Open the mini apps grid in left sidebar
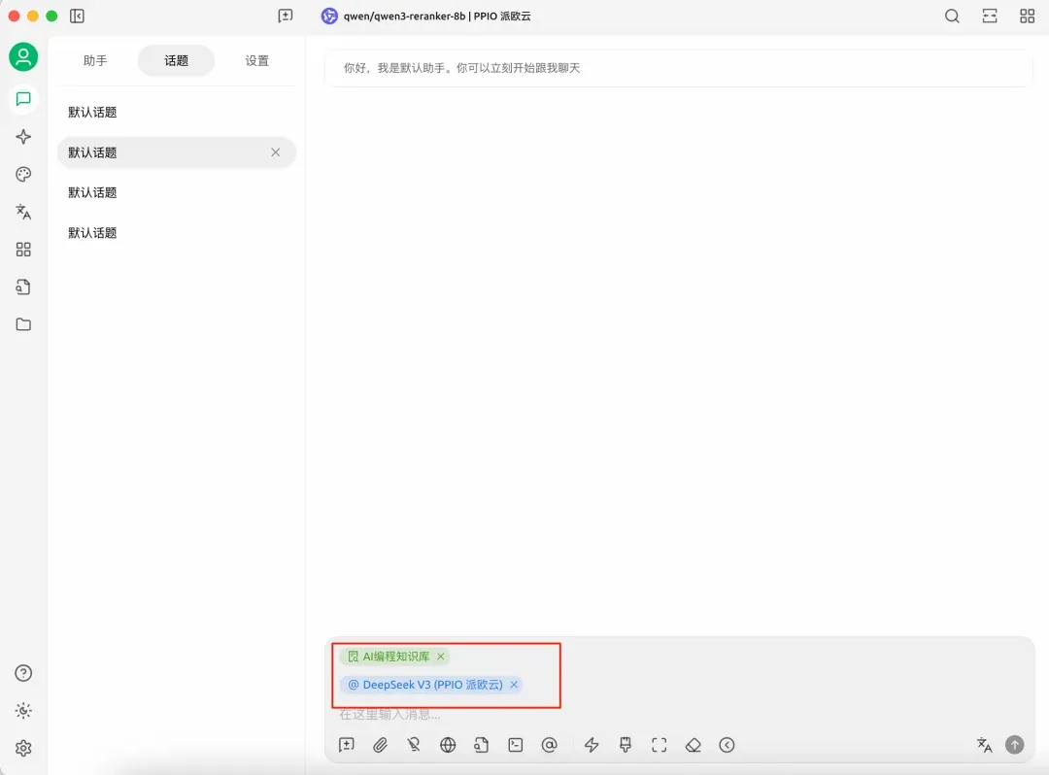1049x775 pixels. (x=23, y=250)
